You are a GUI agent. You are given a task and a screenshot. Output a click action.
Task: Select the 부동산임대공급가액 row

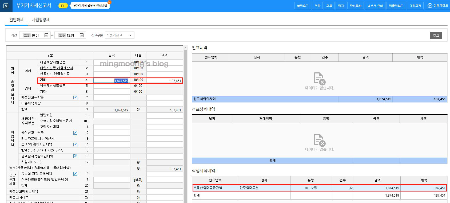[x=319, y=188]
